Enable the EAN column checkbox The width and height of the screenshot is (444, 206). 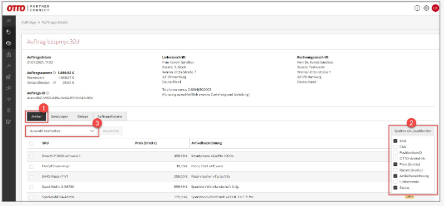395,147
